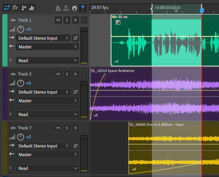This screenshot has width=219, height=177.
Task: Switch to the fx Effects view
Action: (15, 8)
